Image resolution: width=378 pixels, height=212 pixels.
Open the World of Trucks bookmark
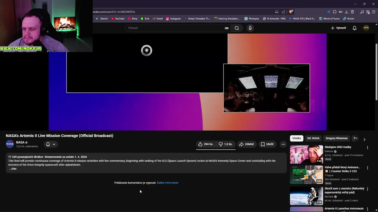coord(329,19)
